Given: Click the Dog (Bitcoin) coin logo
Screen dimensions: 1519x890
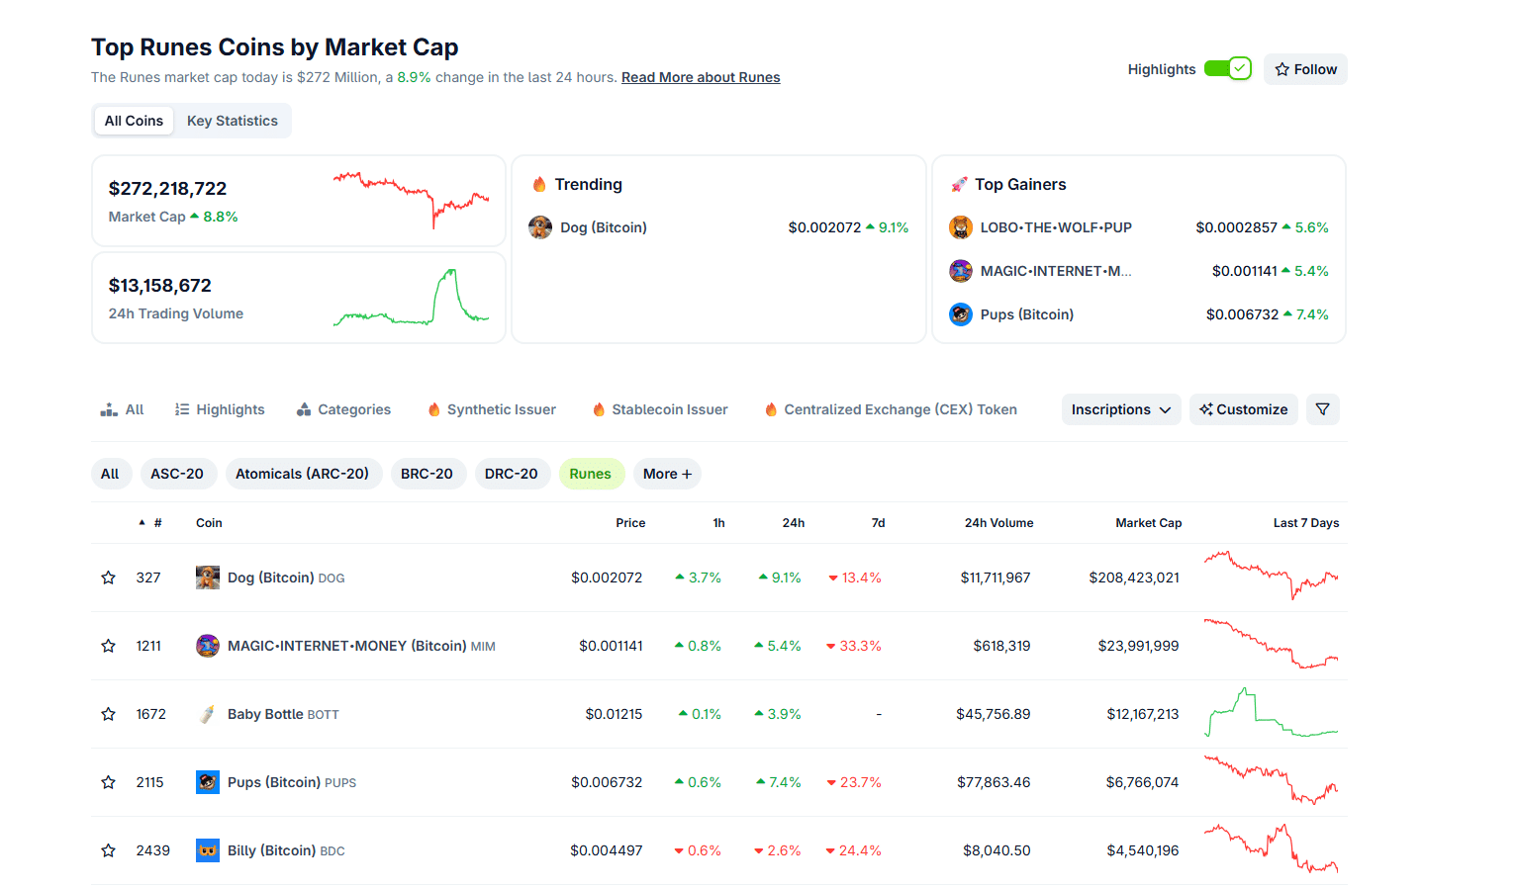Looking at the screenshot, I should coord(207,577).
